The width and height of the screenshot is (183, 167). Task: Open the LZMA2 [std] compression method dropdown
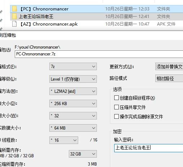(73, 91)
